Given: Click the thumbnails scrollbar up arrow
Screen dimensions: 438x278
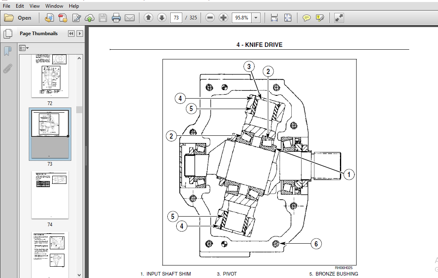Looking at the screenshot, I should [x=79, y=58].
